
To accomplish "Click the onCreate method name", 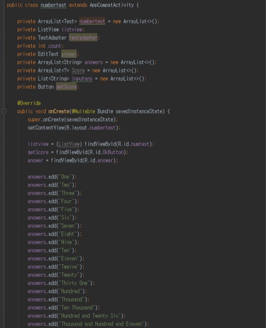I will pyautogui.click(x=59, y=111).
